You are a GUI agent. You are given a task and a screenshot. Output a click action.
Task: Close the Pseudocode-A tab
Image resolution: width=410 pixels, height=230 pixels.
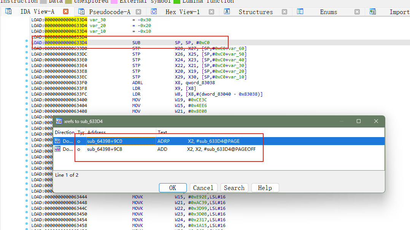tap(138, 12)
